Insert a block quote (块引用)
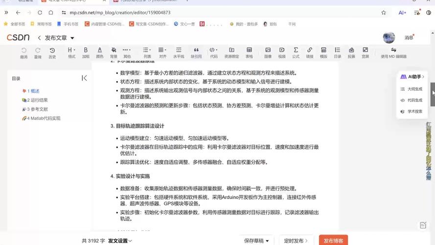This screenshot has width=435, height=245. [196, 53]
